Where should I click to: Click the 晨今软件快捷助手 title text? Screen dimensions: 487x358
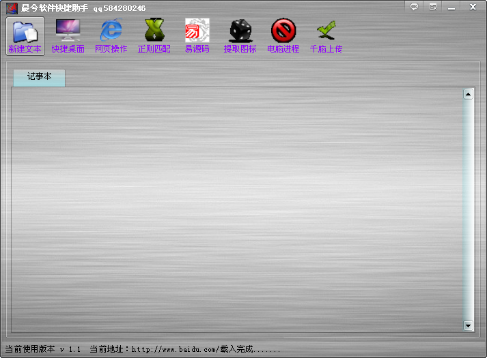(55, 8)
